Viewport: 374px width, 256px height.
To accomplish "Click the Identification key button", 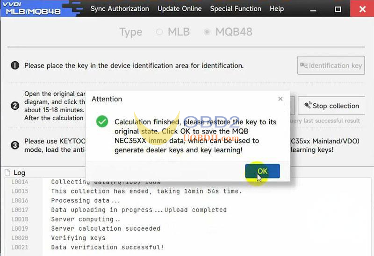I will click(x=331, y=65).
